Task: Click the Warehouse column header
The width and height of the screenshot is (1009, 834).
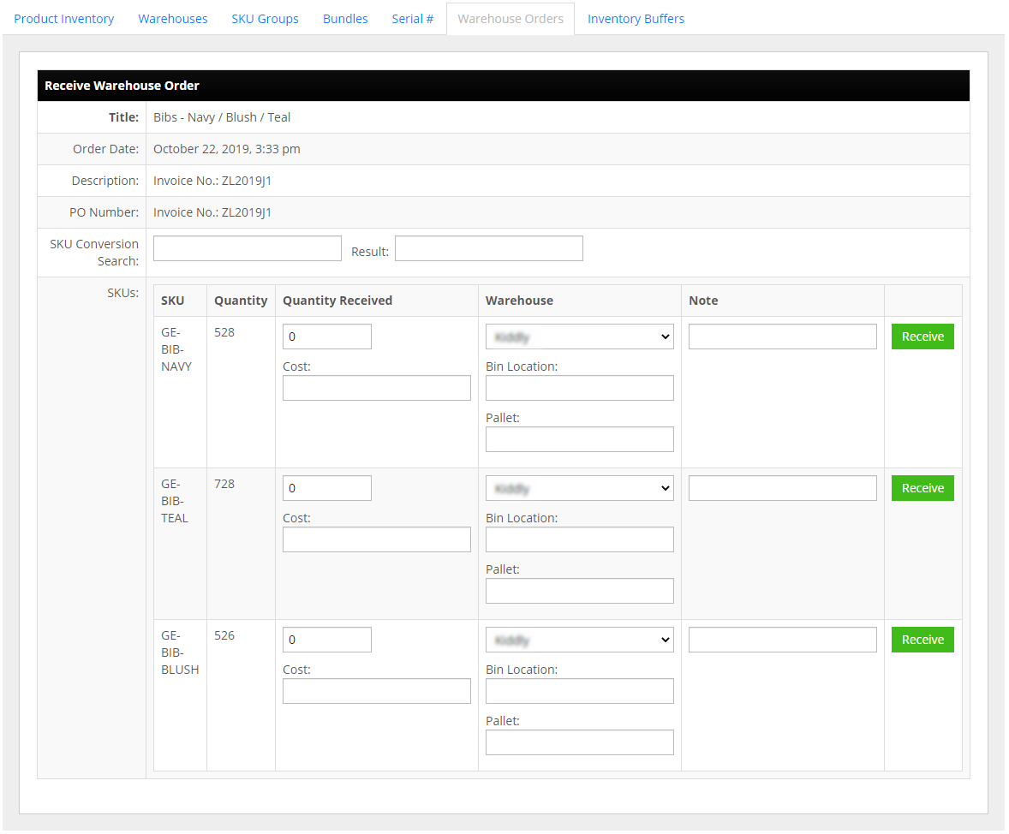Action: 519,301
